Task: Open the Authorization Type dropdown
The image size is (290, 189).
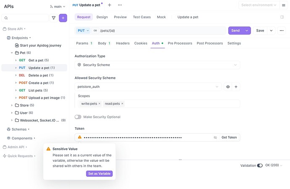Action: coord(157,65)
